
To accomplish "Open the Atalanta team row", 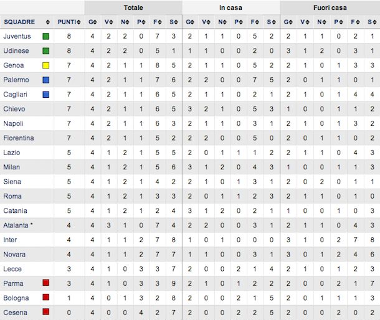I will coord(19,225).
